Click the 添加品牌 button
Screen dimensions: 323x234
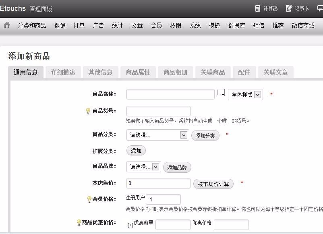pos(177,167)
